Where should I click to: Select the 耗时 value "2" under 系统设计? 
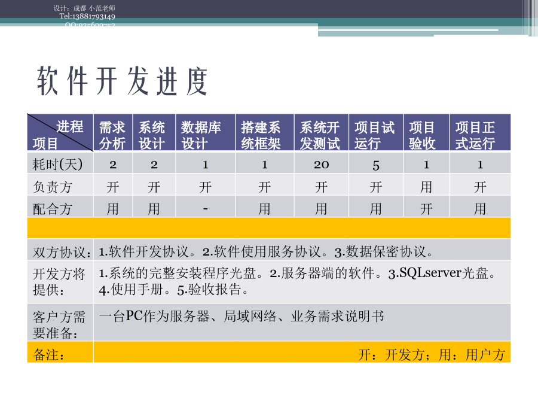point(154,165)
